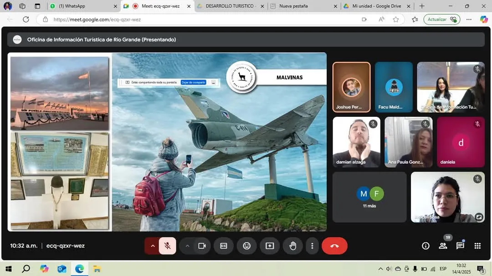Screen dimensions: 492x276
Task: Click picture-in-picture icon on Araceli Sosa tile
Action: pos(479,217)
